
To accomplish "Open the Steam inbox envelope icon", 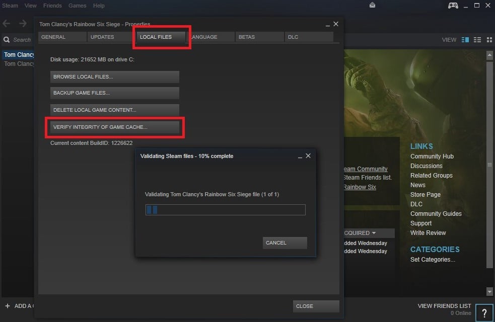I will (x=372, y=5).
